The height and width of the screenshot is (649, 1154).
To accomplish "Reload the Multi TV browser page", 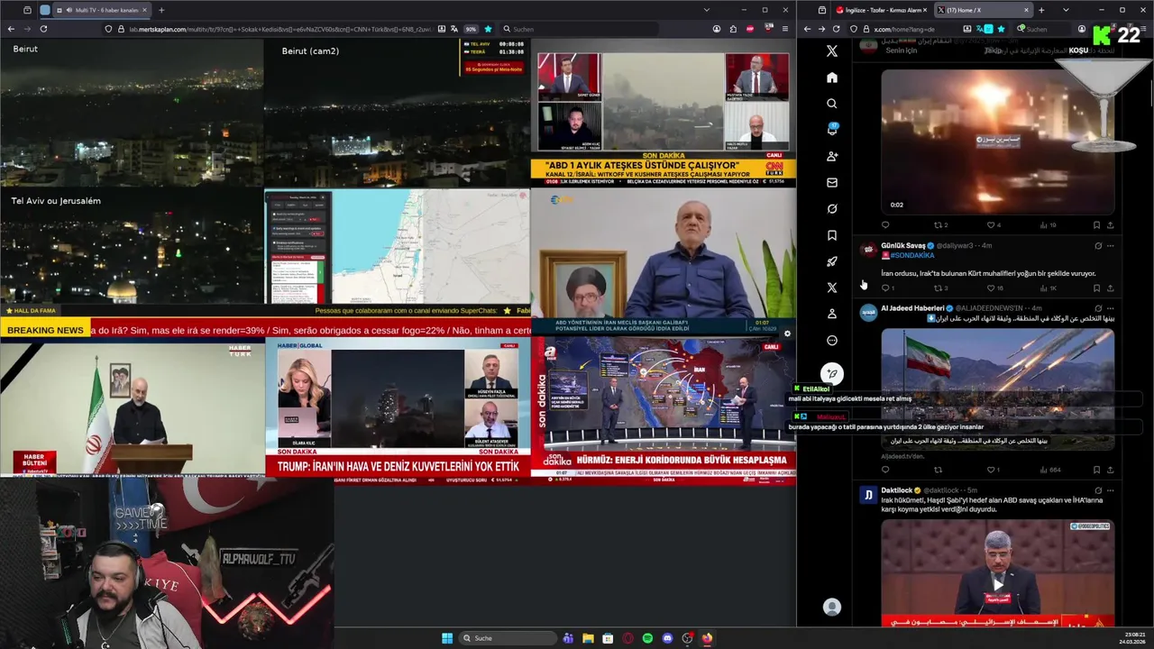I will (43, 29).
